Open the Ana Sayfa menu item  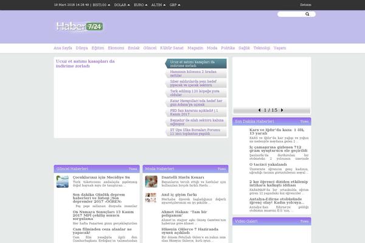(x=63, y=48)
